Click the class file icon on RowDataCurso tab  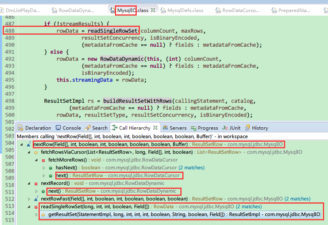pyautogui.click(x=218, y=10)
